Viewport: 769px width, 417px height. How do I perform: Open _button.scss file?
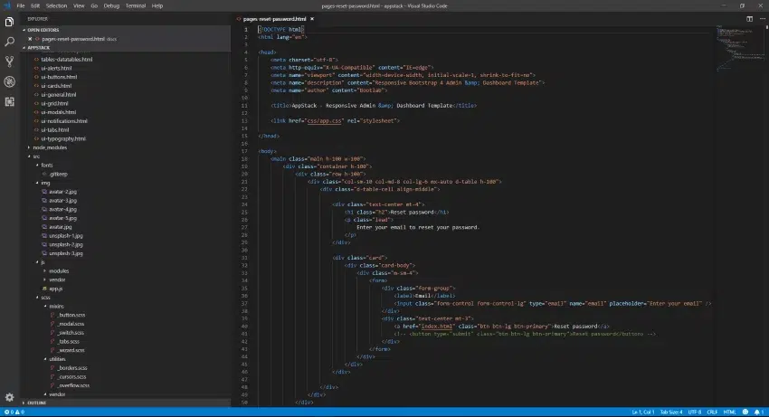[71, 315]
